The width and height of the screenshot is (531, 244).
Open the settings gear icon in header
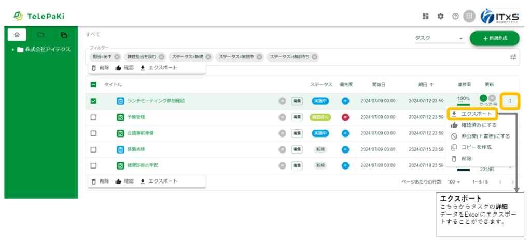(440, 16)
